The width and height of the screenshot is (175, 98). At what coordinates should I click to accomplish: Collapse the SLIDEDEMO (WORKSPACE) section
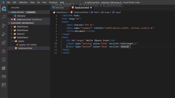(9, 23)
